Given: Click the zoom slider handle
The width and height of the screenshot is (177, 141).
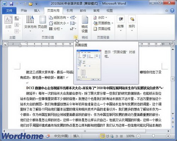Looking at the screenshot, I should [153, 136].
